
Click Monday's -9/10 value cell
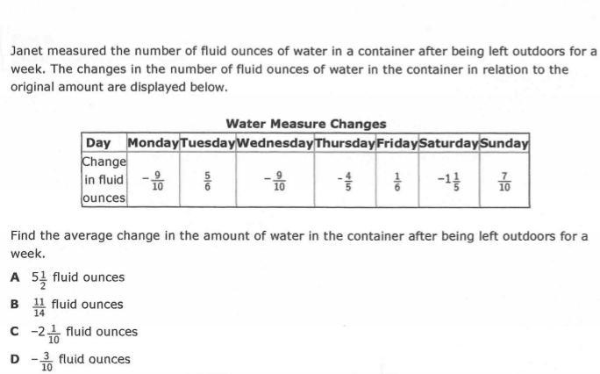pyautogui.click(x=153, y=180)
